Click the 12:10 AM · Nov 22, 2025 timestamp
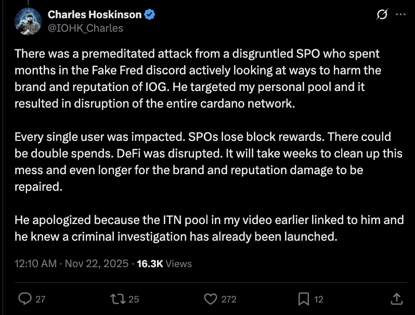This screenshot has width=415, height=315. [x=72, y=264]
